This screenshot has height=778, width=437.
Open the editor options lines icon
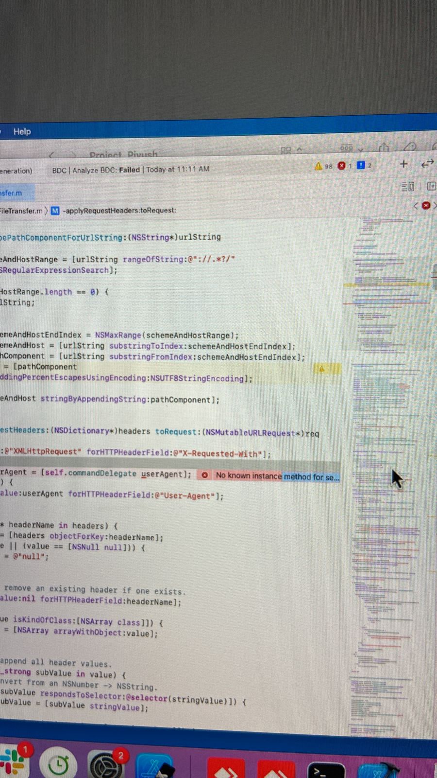click(x=407, y=186)
